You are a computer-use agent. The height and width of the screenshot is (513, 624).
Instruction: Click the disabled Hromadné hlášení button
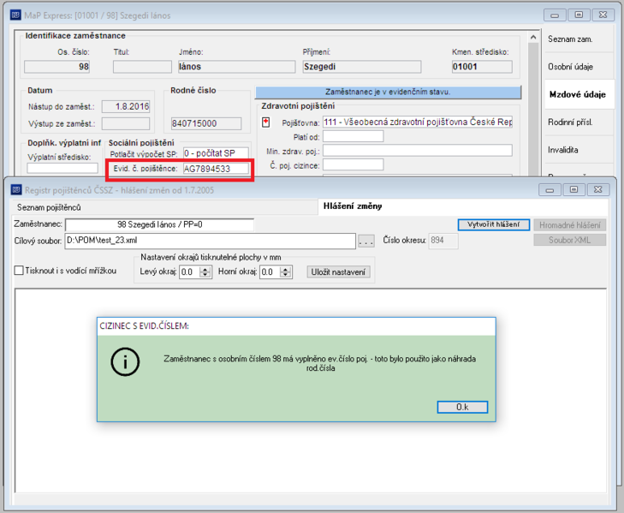click(569, 225)
